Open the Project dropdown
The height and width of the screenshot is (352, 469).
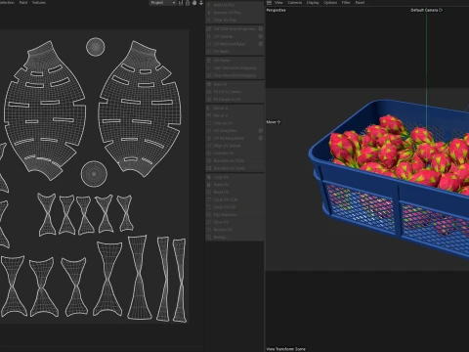pyautogui.click(x=163, y=3)
